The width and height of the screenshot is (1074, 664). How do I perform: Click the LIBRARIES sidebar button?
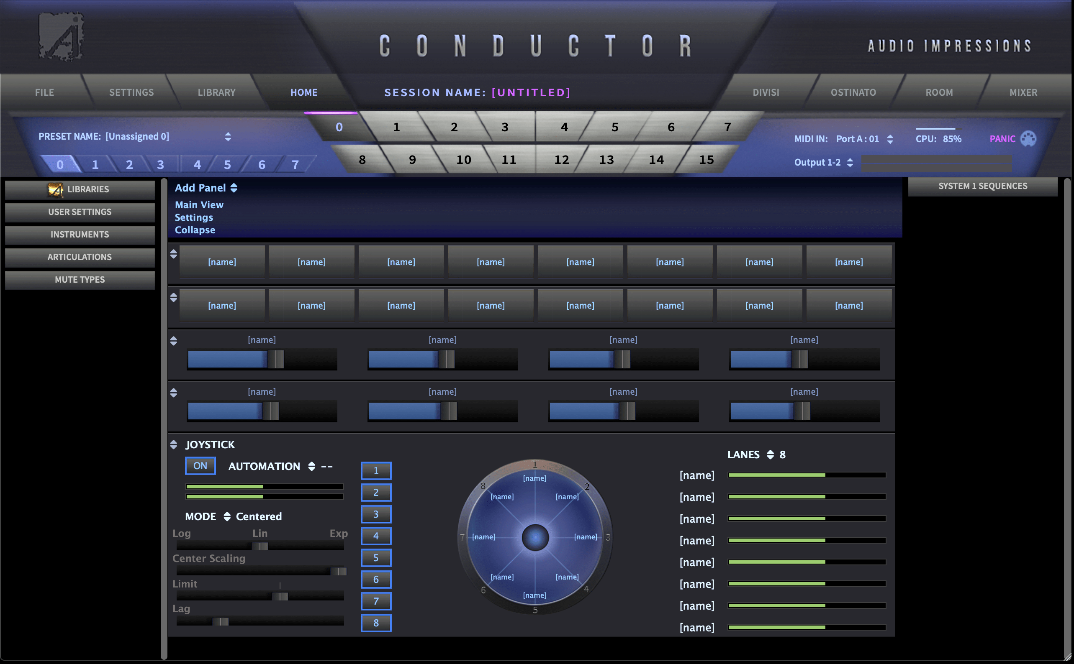coord(80,190)
